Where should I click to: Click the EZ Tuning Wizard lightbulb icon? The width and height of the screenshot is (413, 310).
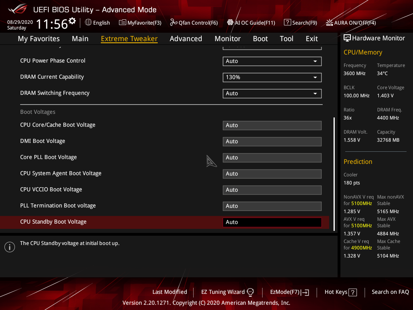(250, 292)
